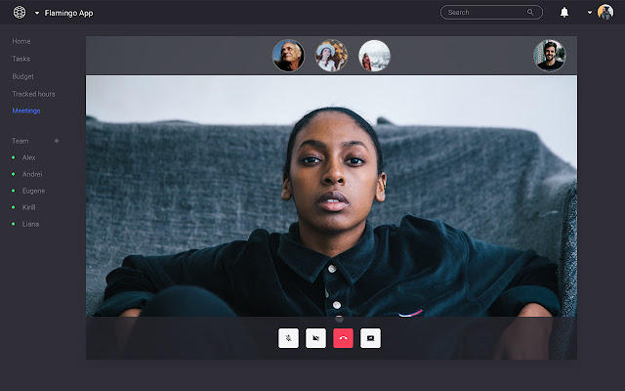
Task: Click the Team section heading
Action: click(20, 141)
